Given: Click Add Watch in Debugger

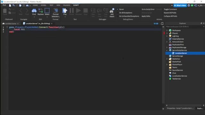Looking at the screenshot, I should pyautogui.click(x=112, y=13).
